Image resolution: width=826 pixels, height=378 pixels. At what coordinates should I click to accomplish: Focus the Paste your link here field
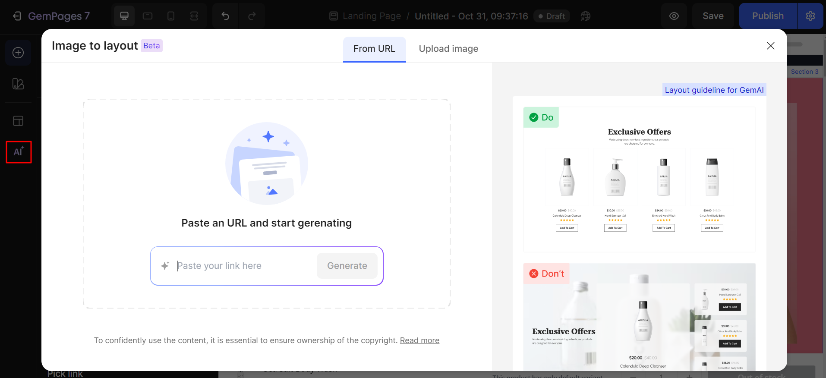tap(244, 266)
